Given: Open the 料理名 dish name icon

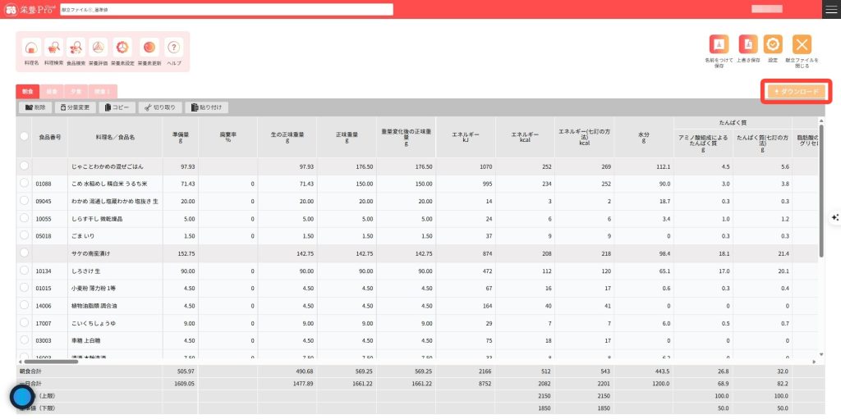Looking at the screenshot, I should [31, 48].
